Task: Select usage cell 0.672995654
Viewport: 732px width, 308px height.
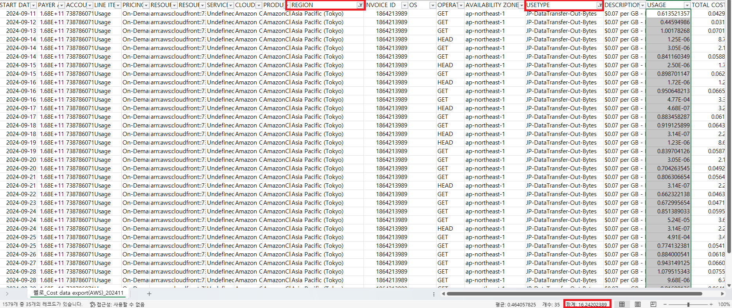Action: pyautogui.click(x=669, y=203)
